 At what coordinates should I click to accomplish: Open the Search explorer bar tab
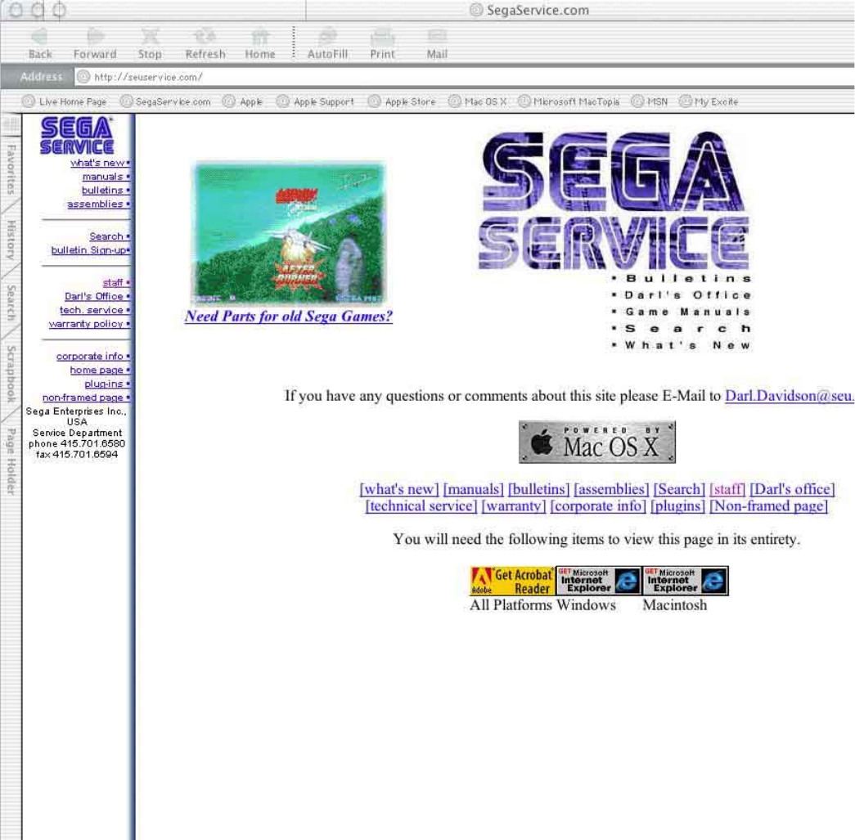click(x=11, y=303)
